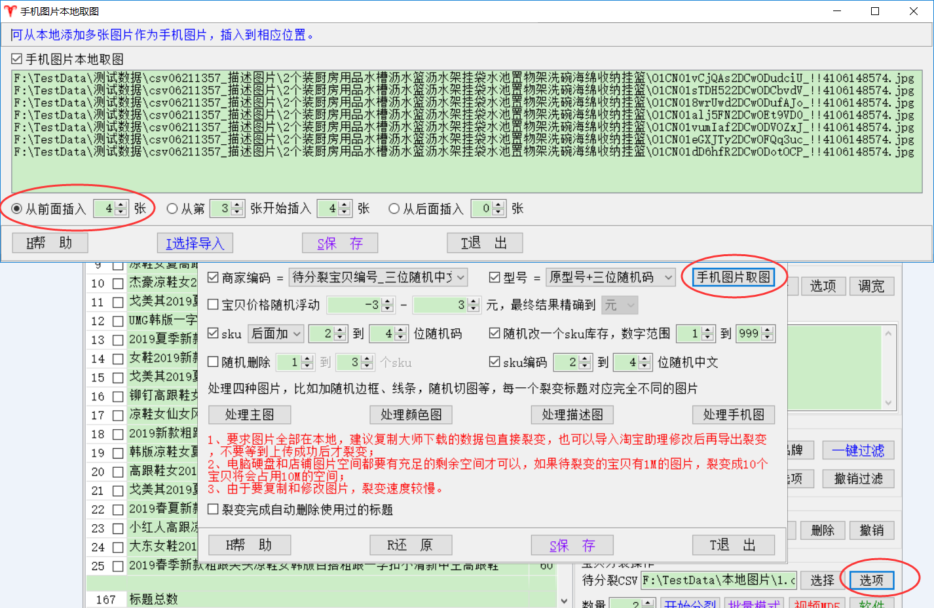Click the 选择导入 button

[195, 243]
